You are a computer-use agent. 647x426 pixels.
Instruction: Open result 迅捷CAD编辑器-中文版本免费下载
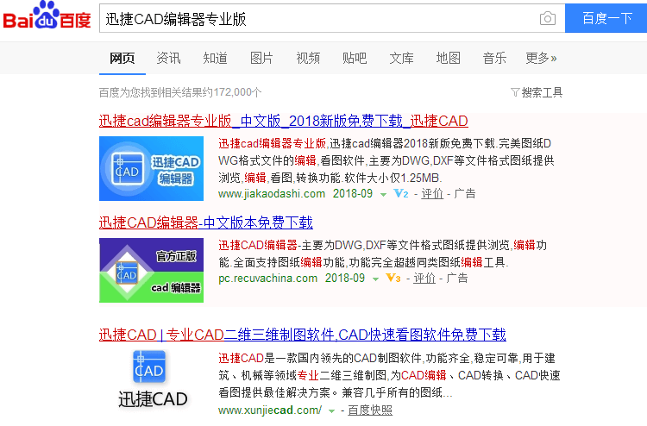pos(206,222)
